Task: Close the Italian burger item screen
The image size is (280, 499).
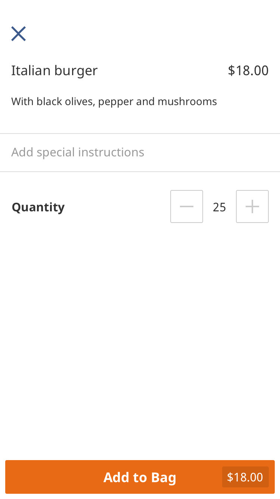Action: coord(18,34)
